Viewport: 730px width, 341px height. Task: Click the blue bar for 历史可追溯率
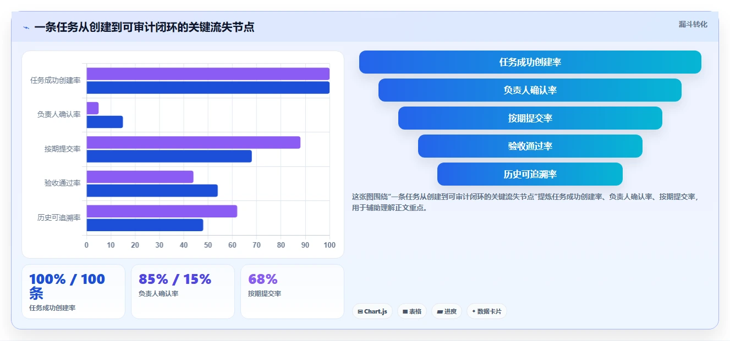coord(145,225)
